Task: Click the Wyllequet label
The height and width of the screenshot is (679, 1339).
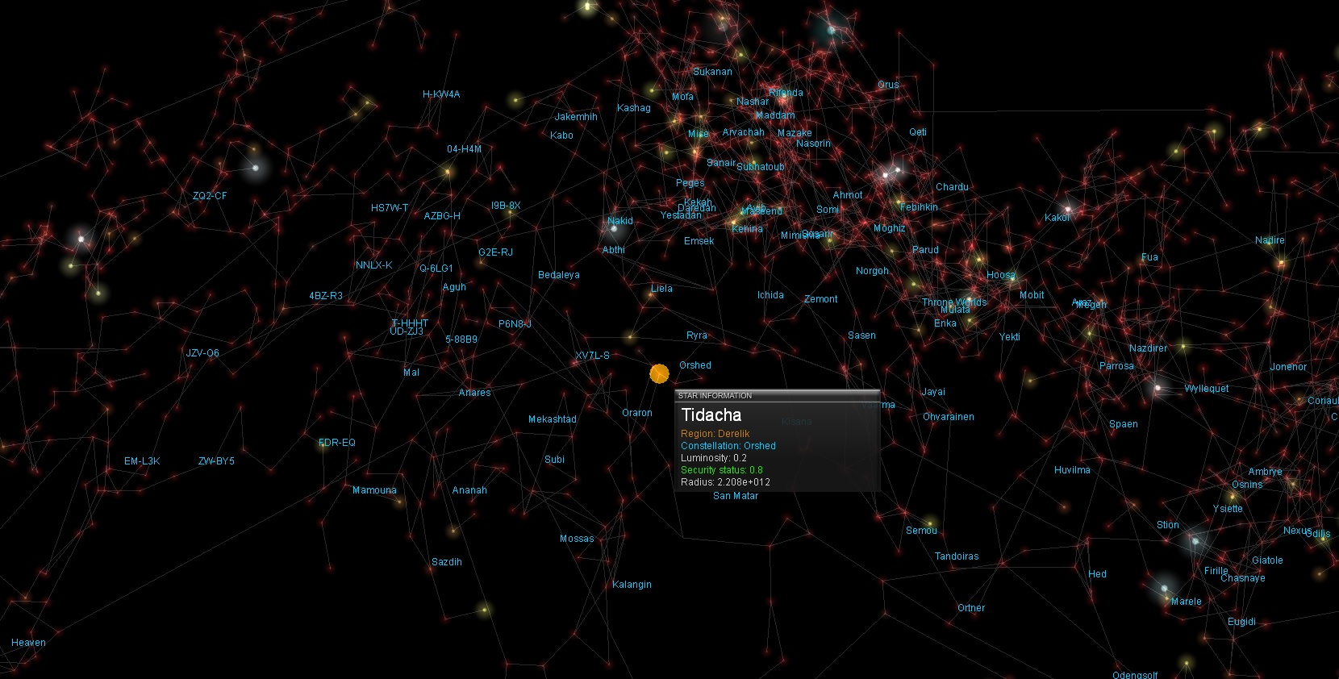Action: (1207, 389)
